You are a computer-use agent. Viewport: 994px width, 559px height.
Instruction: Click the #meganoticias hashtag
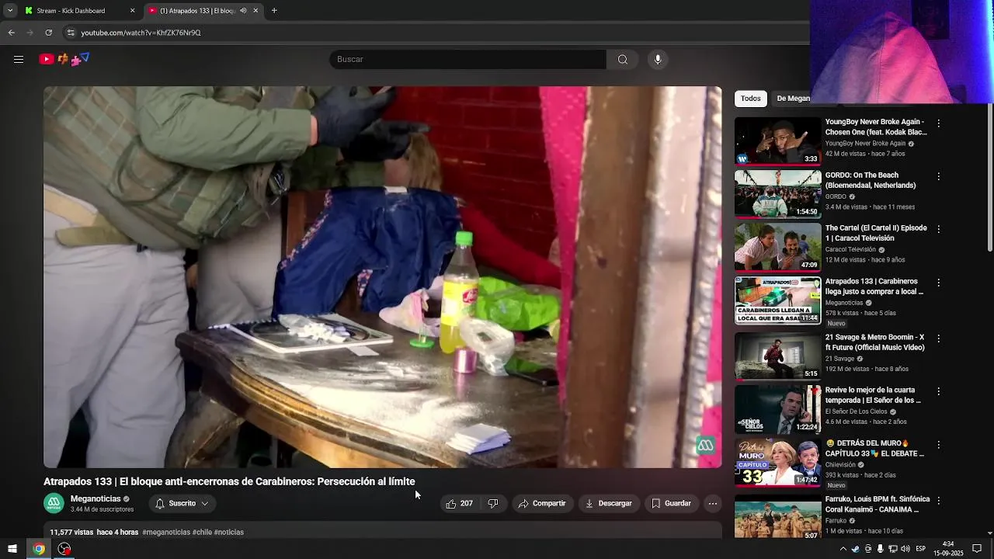166,533
